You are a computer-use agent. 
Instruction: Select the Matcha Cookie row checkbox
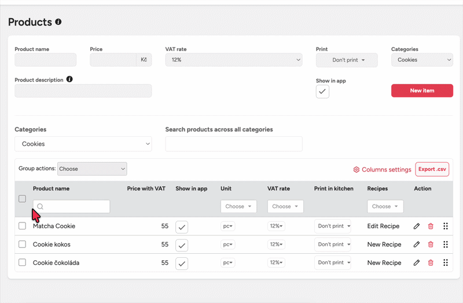tap(22, 226)
